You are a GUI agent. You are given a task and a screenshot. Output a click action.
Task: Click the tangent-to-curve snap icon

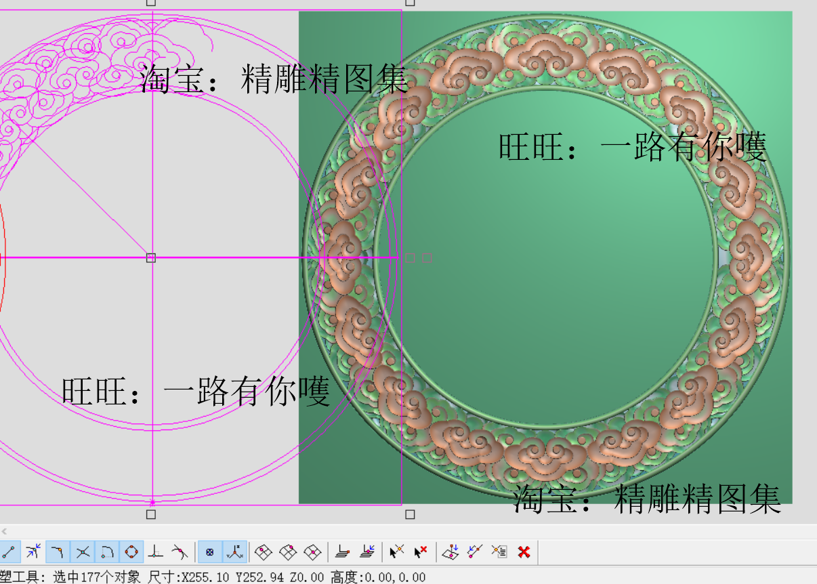[180, 552]
